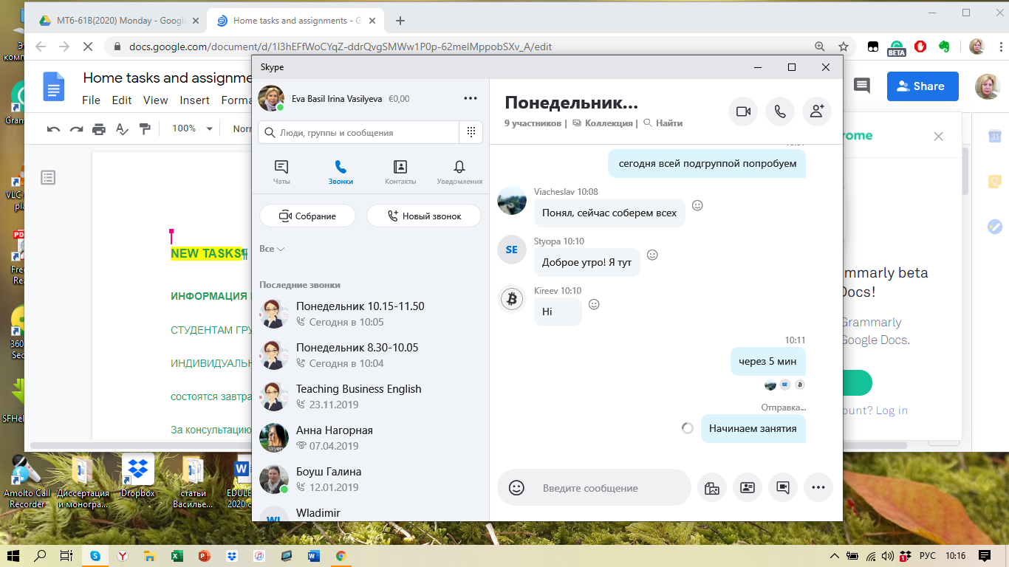Switch to the Контакты tab
1009x567 pixels.
point(400,172)
